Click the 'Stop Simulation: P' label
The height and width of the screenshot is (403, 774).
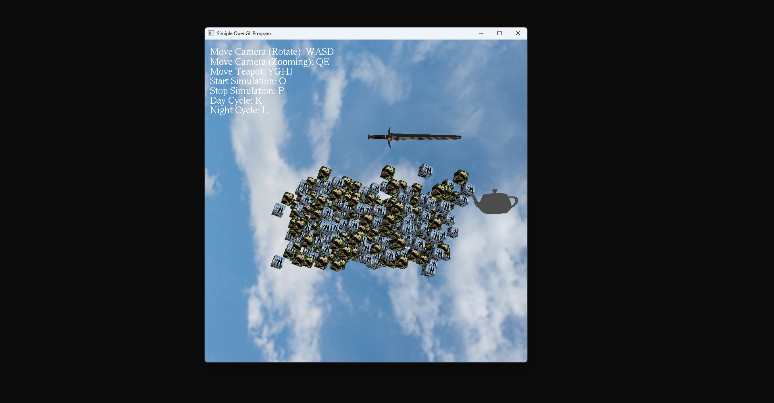coord(247,91)
